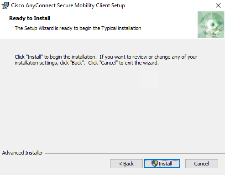
Task: Close the Cisco AnyConnect setup window
Action: coord(218,5)
